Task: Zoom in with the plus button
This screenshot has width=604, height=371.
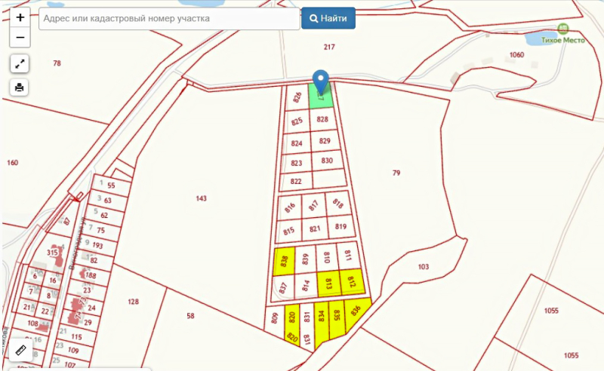Action: tap(20, 17)
